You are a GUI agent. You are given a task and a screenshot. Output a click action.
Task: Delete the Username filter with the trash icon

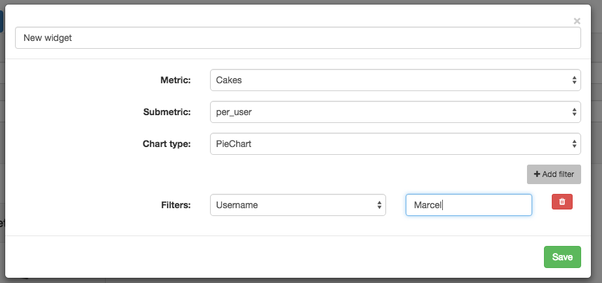coord(562,202)
